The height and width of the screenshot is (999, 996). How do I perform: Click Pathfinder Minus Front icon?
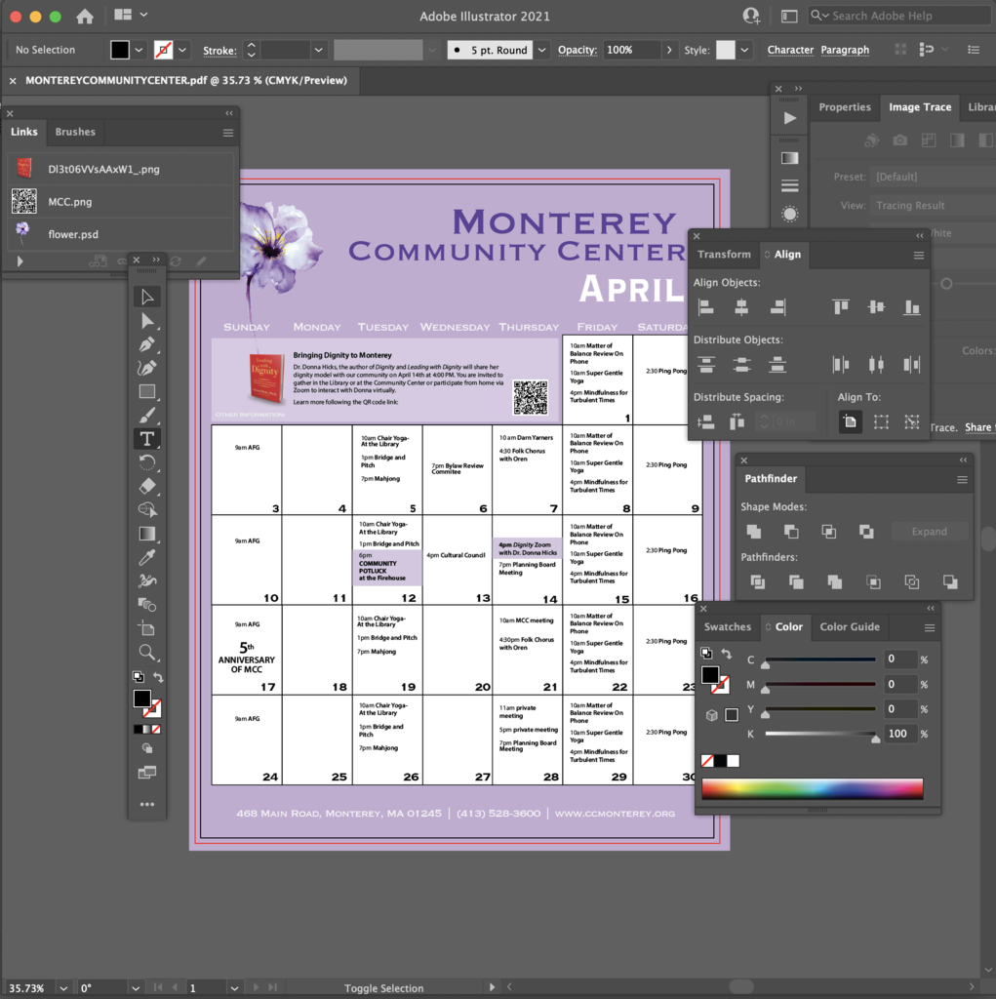coord(791,532)
